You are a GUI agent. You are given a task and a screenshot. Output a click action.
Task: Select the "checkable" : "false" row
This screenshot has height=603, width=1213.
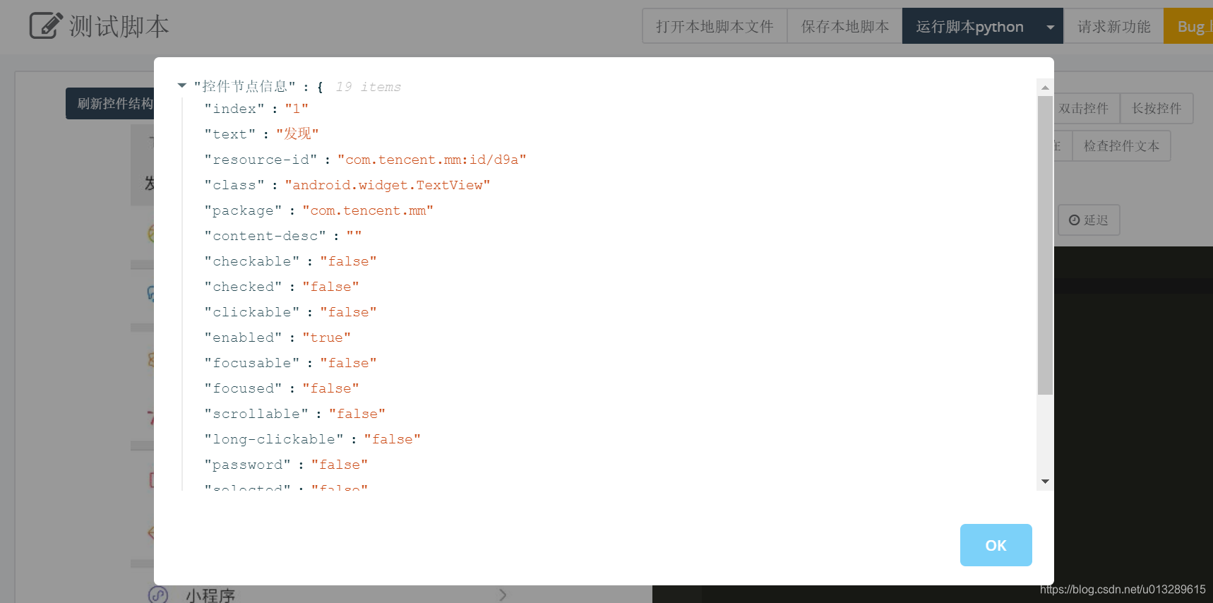point(290,261)
